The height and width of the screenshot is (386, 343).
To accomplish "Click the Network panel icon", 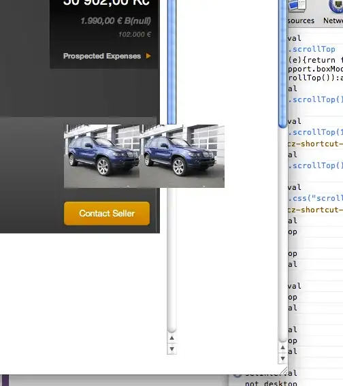I will (336, 6).
